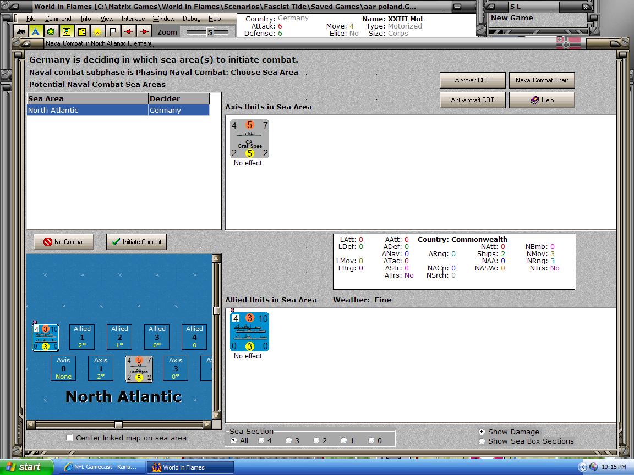Click the Sea Area column header

point(88,98)
